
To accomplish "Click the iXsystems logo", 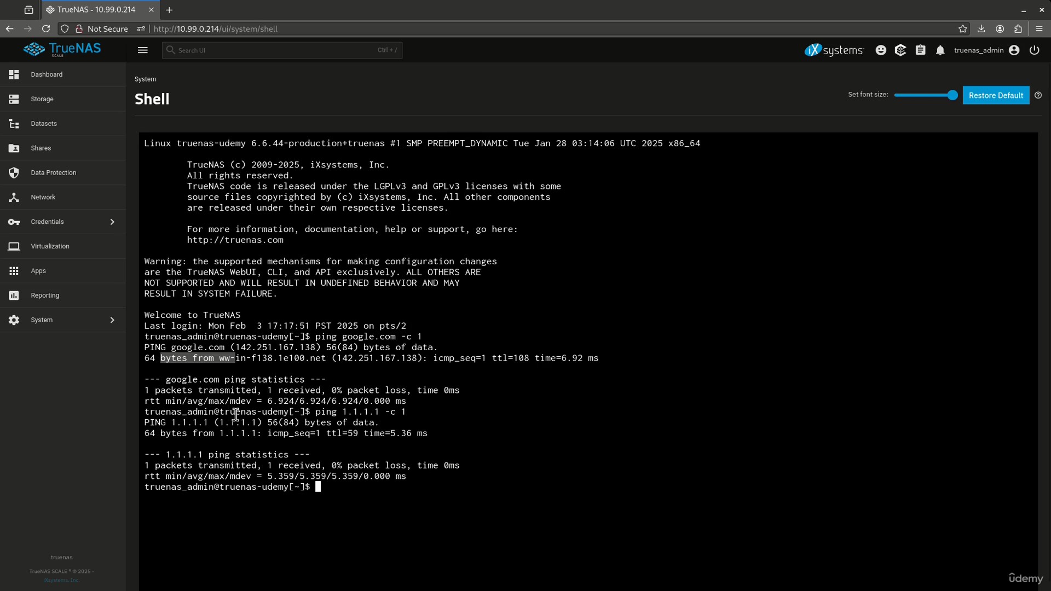I will pos(834,50).
